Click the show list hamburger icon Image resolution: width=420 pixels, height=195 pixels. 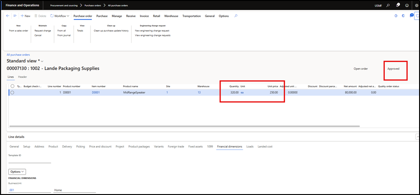tap(15, 16)
